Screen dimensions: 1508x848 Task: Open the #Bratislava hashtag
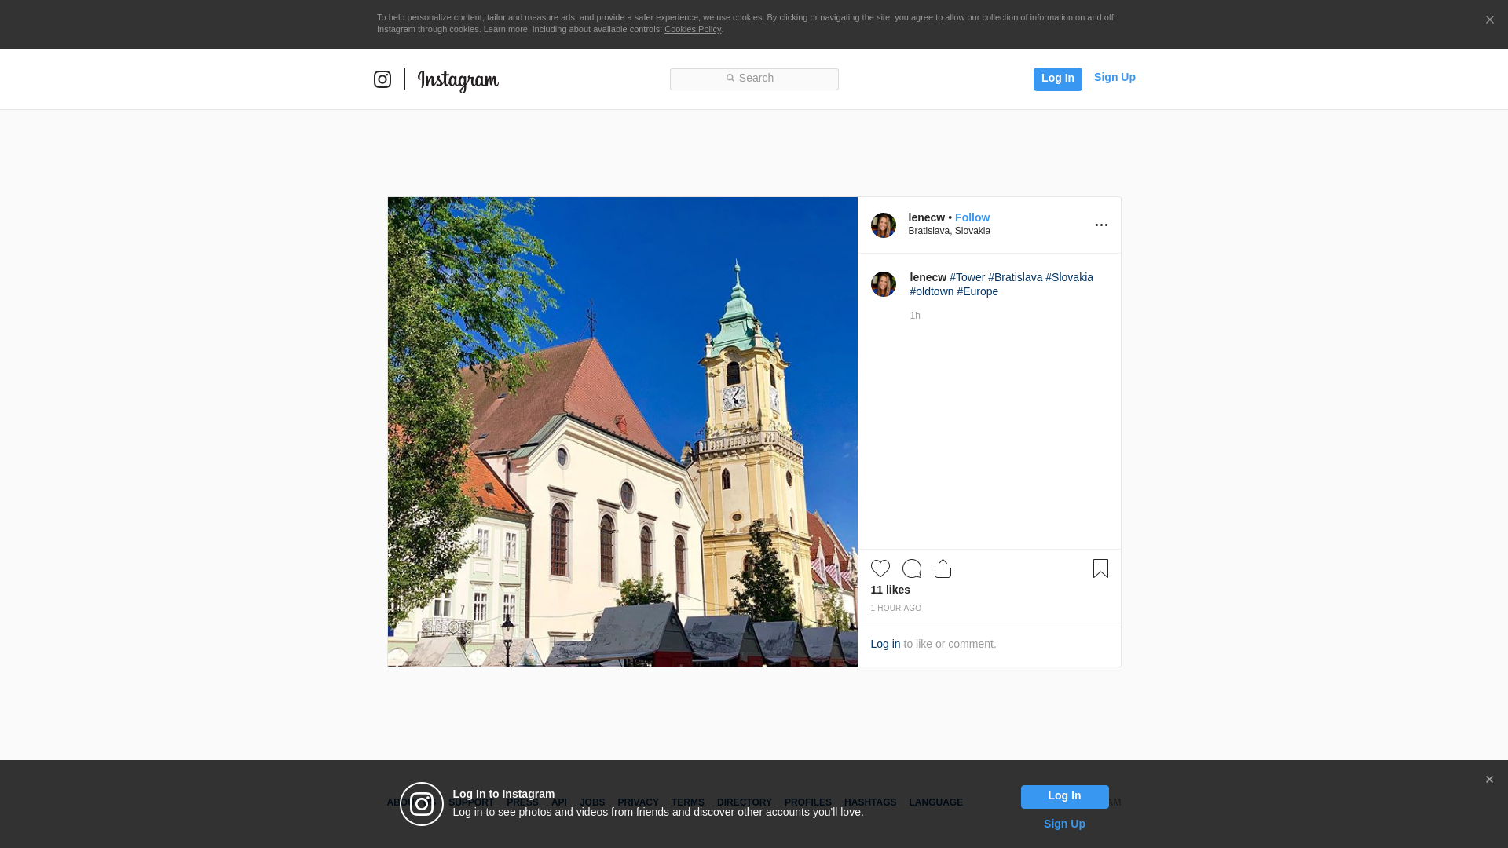click(1015, 277)
